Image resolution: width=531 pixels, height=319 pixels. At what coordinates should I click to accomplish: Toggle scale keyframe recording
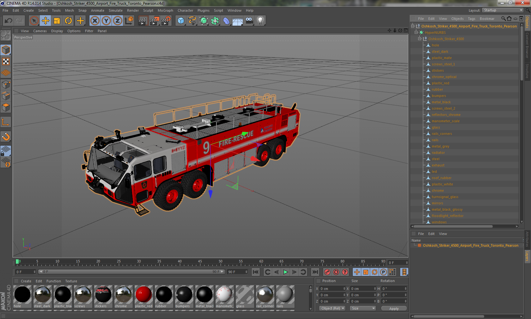[366, 272]
